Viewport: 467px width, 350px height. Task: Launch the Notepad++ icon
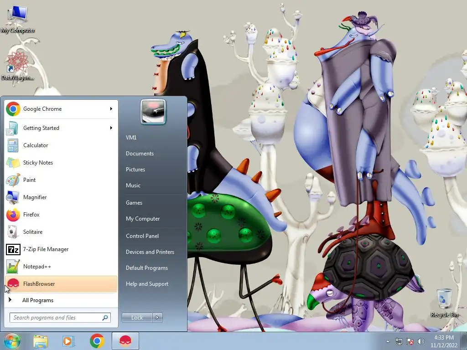tap(13, 267)
